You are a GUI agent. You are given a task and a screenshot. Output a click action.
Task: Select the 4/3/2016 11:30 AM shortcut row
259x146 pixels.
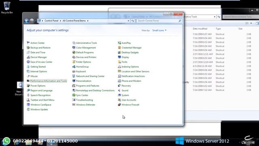coord(222,66)
